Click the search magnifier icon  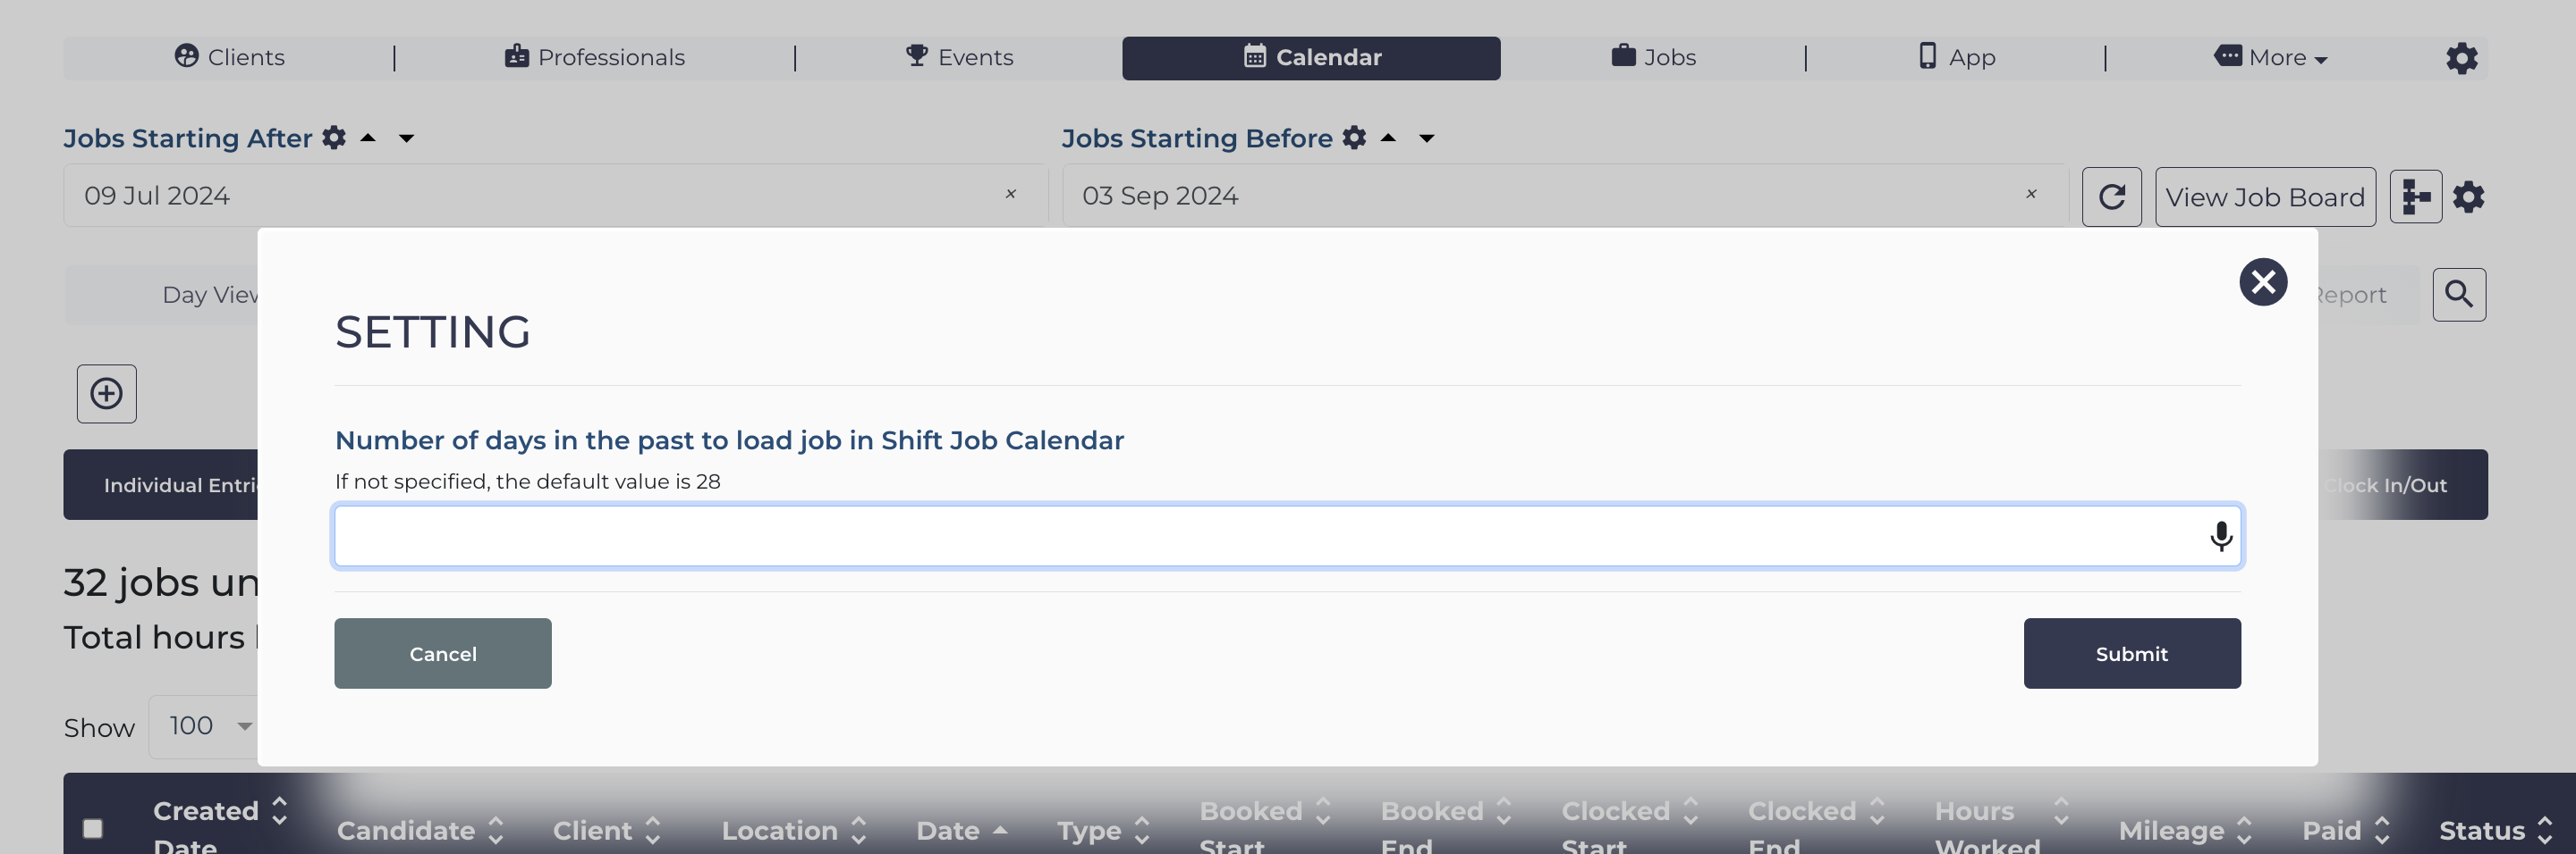pyautogui.click(x=2459, y=295)
